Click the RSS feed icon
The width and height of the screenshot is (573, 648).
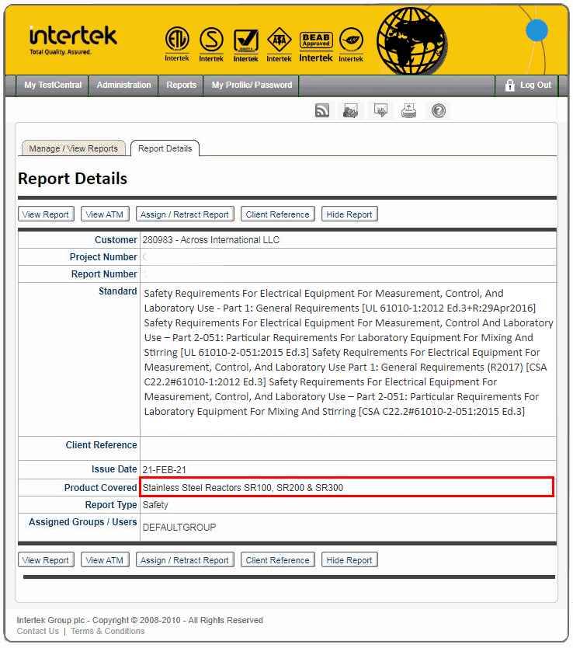pos(322,111)
